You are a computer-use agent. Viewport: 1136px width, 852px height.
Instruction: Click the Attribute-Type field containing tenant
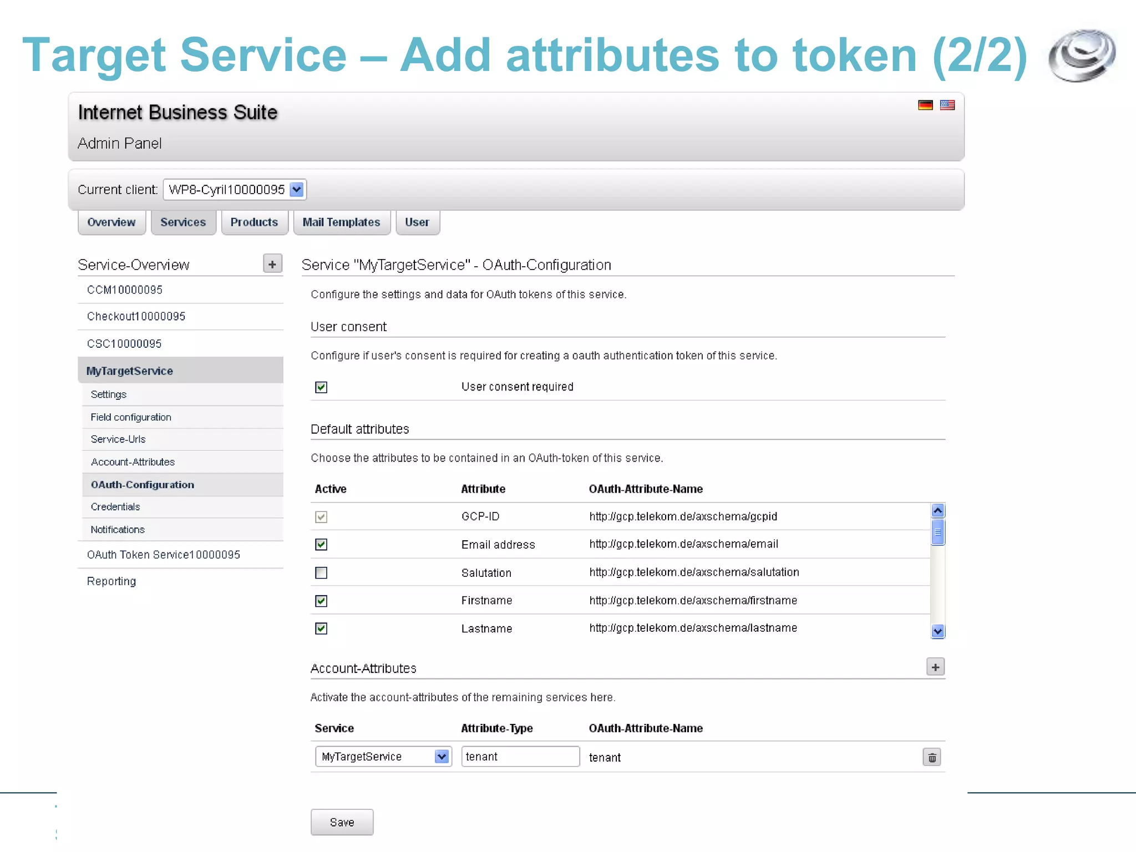520,757
